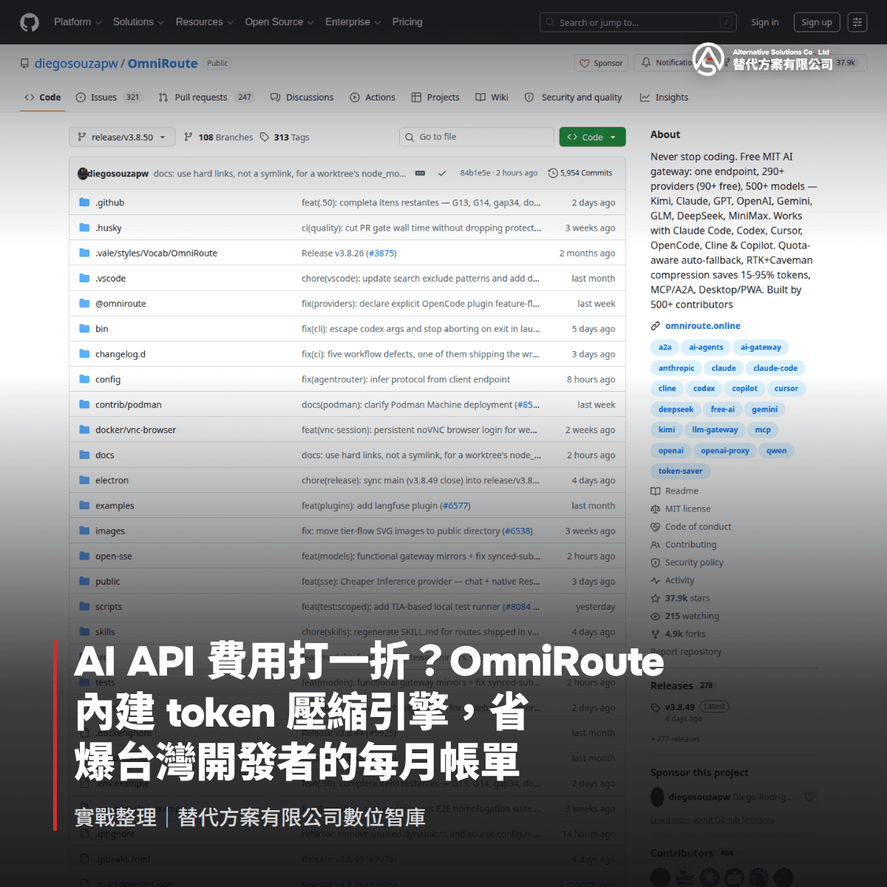Open the Pricing page

[x=407, y=22]
